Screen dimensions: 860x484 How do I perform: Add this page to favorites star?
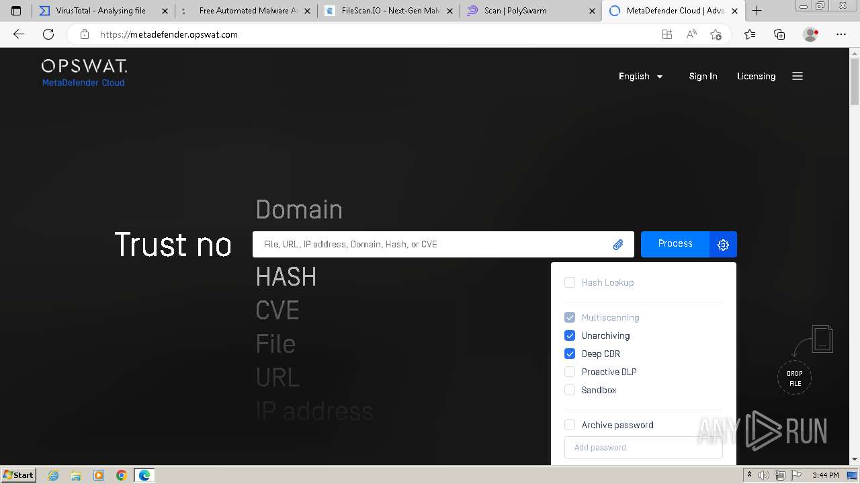click(x=716, y=34)
